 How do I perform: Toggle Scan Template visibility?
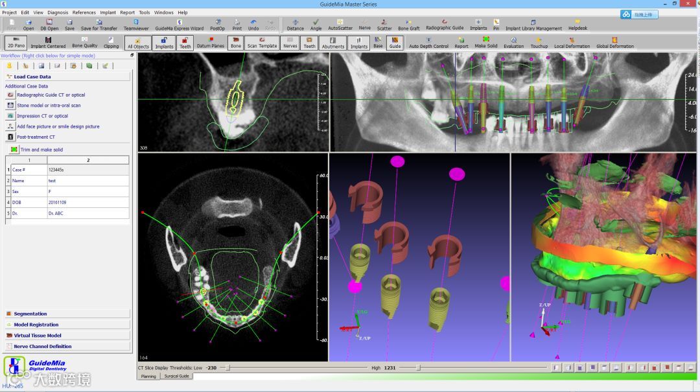(x=262, y=43)
